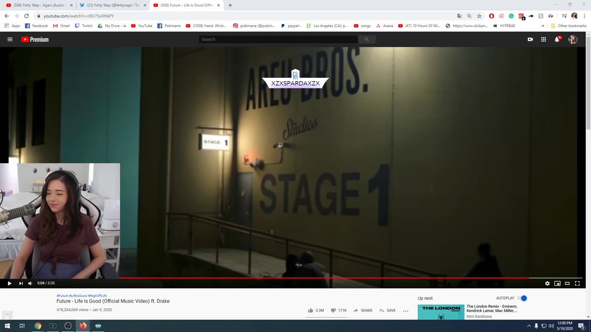Close the Fetty Wap Twitter tab
The width and height of the screenshot is (591, 332).
click(145, 5)
